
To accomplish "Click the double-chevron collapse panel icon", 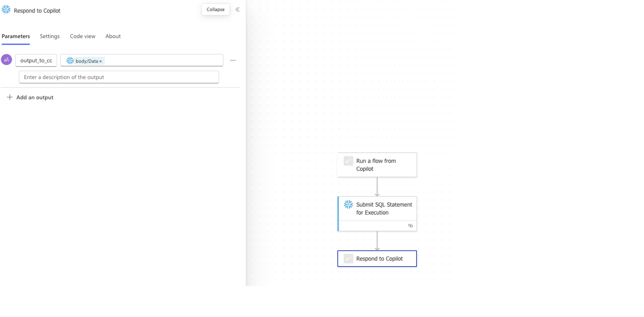I will 237,10.
